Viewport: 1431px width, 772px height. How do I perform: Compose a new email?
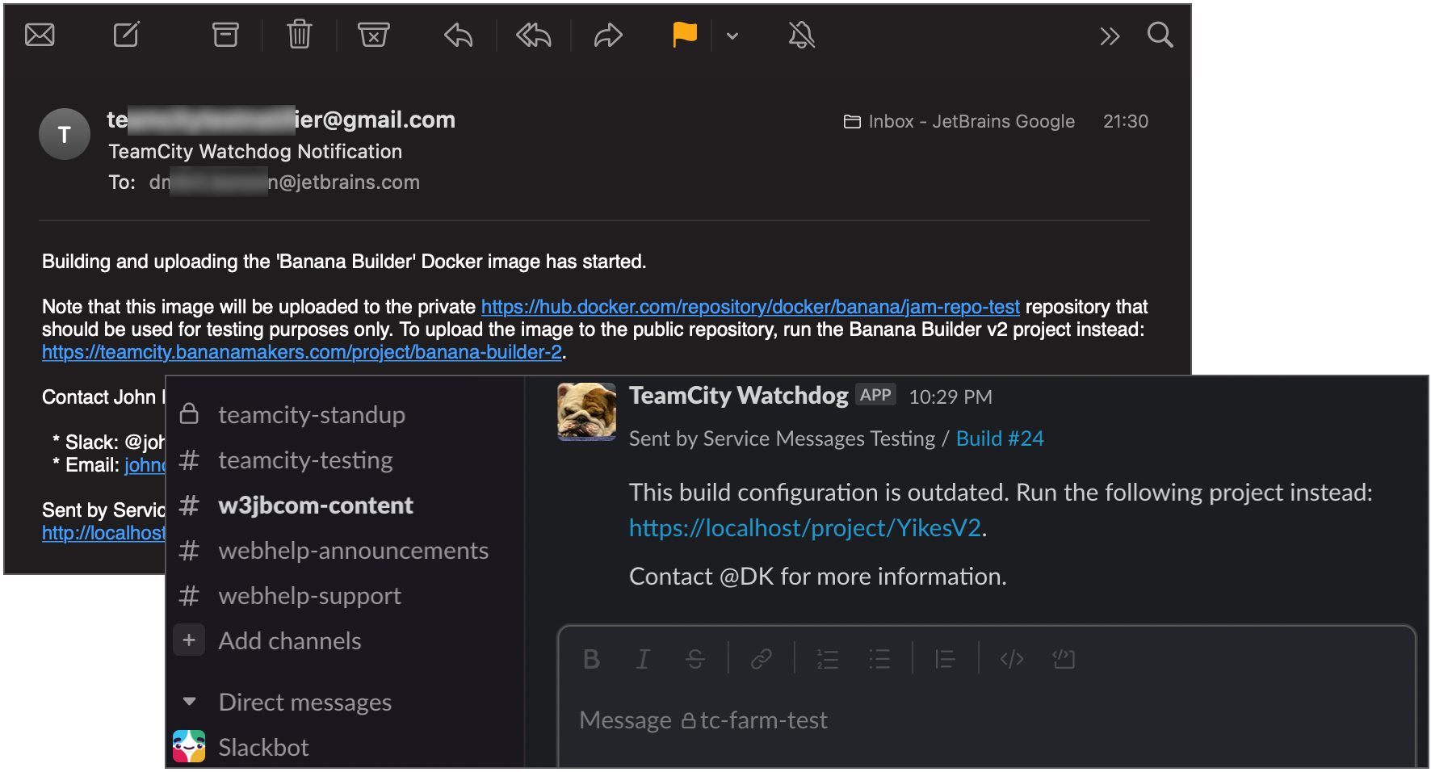(x=125, y=35)
